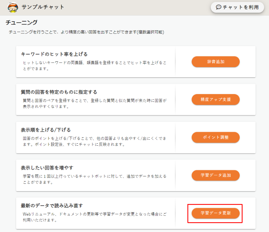Click the description about 回答のポイント adjustment
The width and height of the screenshot is (269, 232).
coord(95,141)
